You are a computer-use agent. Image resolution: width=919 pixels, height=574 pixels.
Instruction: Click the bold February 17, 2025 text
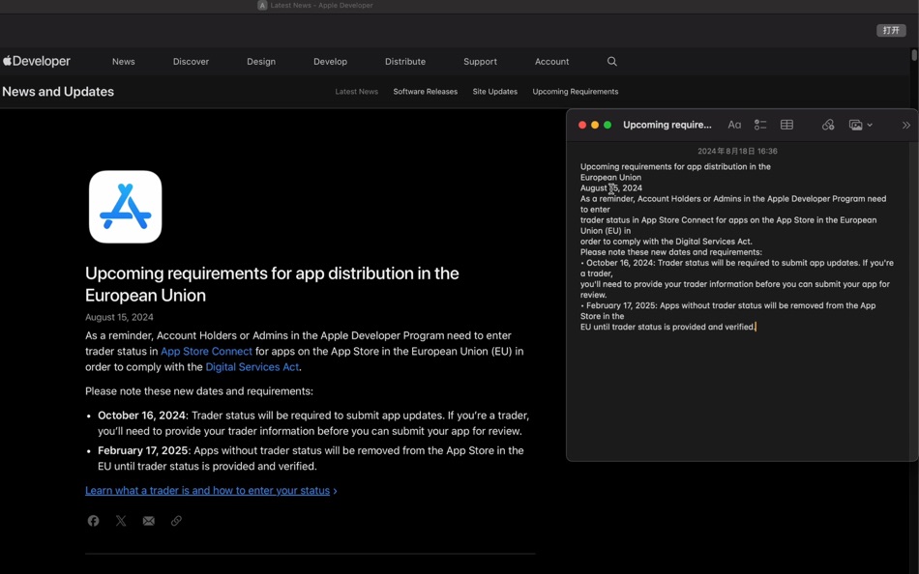[x=143, y=451]
